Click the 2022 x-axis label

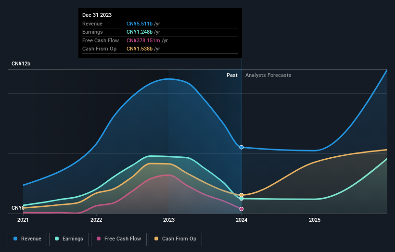pyautogui.click(x=96, y=220)
